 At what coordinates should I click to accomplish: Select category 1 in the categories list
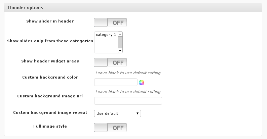[x=106, y=35]
